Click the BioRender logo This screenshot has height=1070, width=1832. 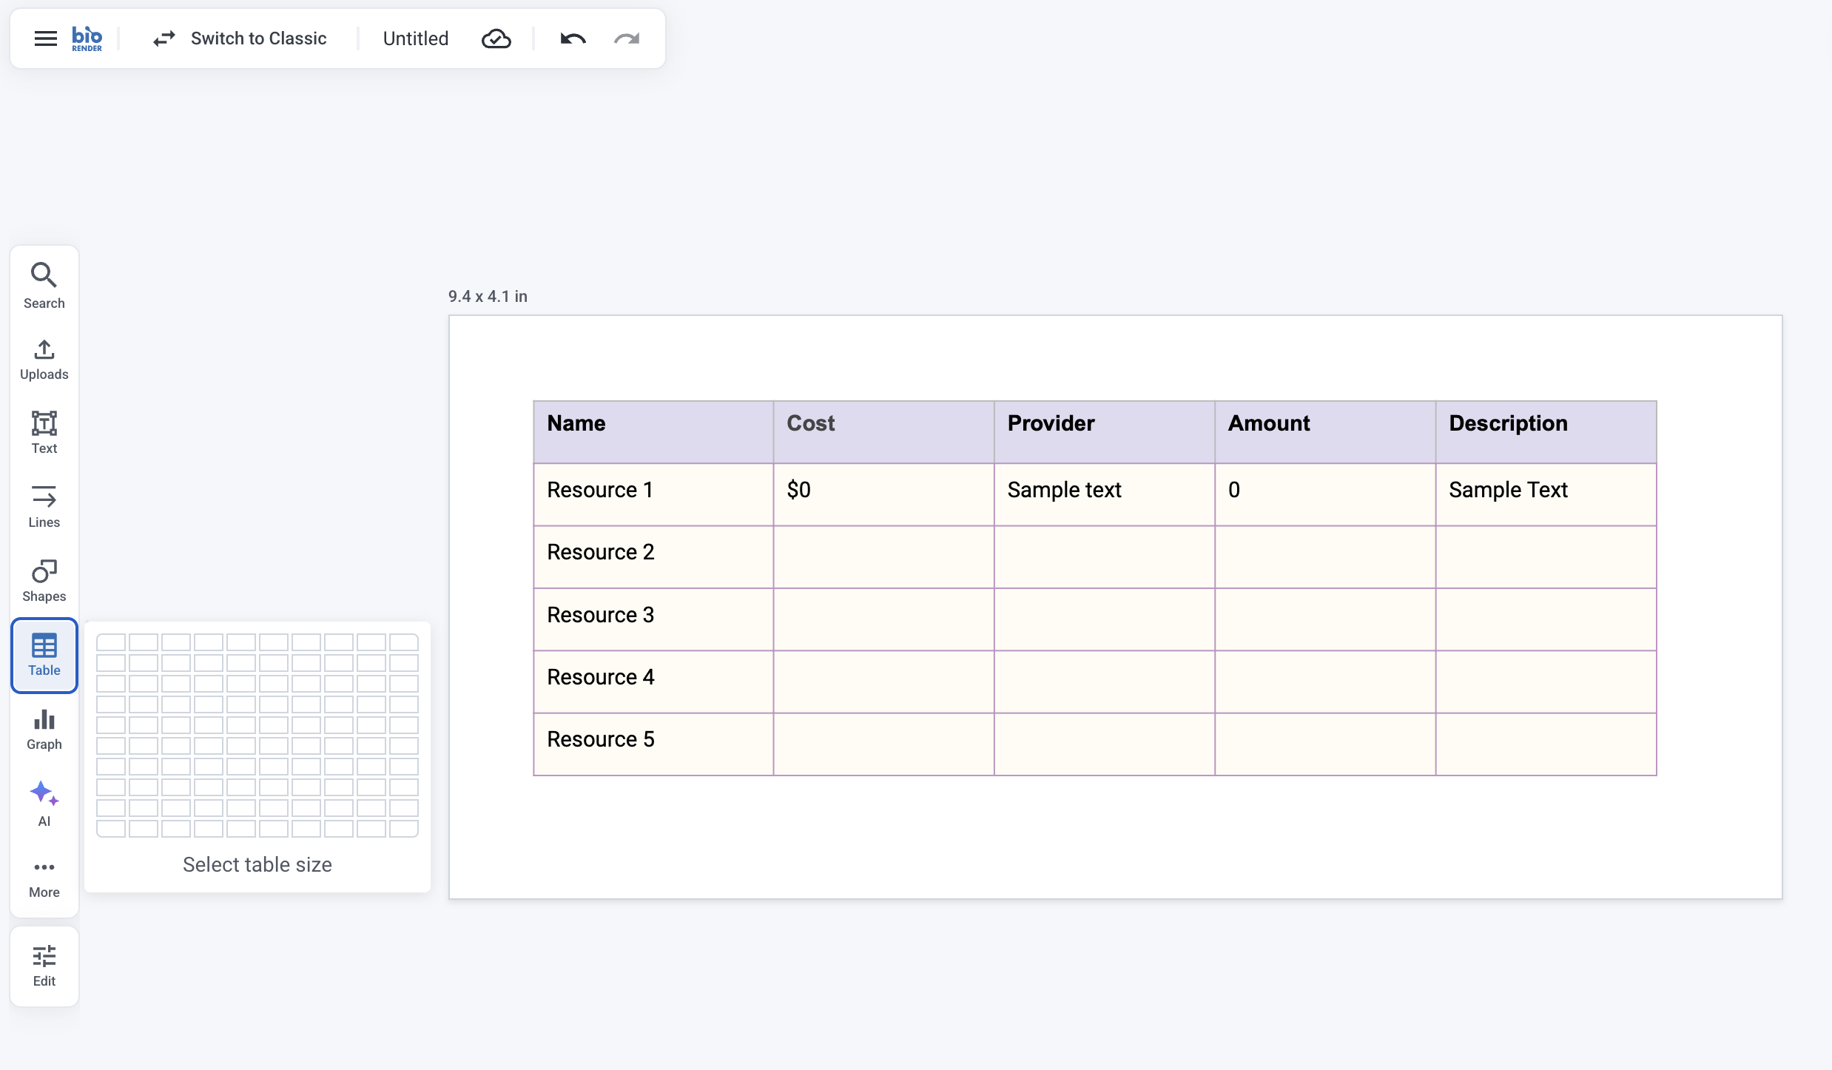(87, 38)
